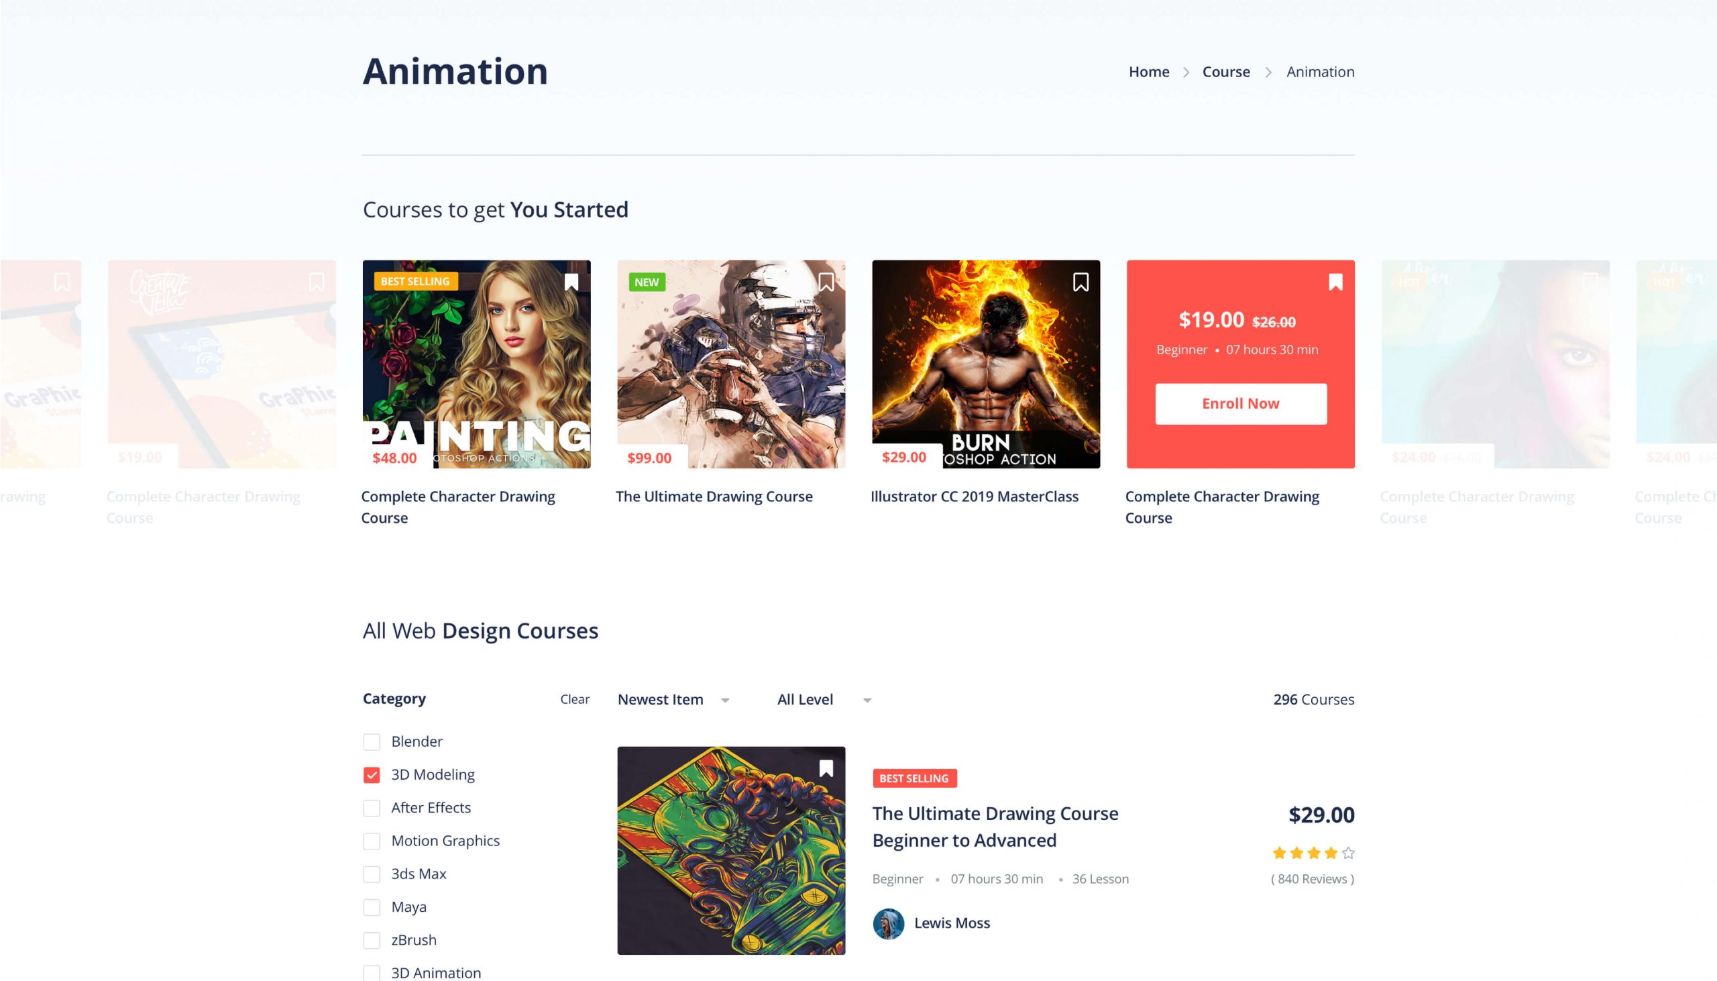Click the orange BEST SELLING badge on painting card
Screen dimensions: 1717x981
point(415,281)
